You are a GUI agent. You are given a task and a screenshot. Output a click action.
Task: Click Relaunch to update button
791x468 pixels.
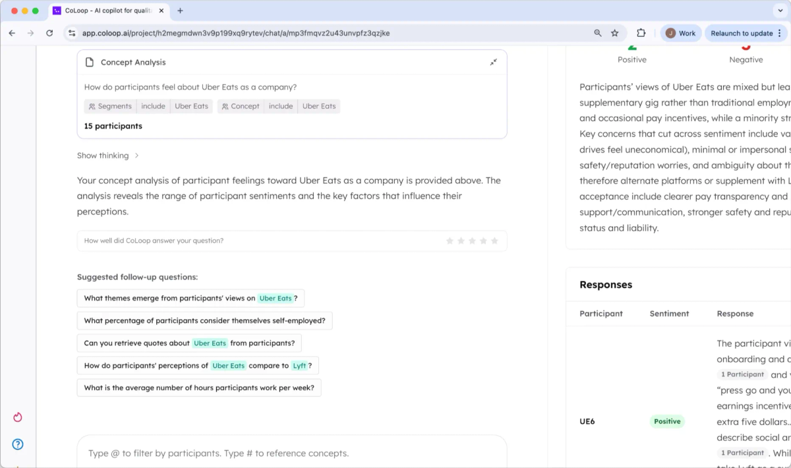pos(742,33)
